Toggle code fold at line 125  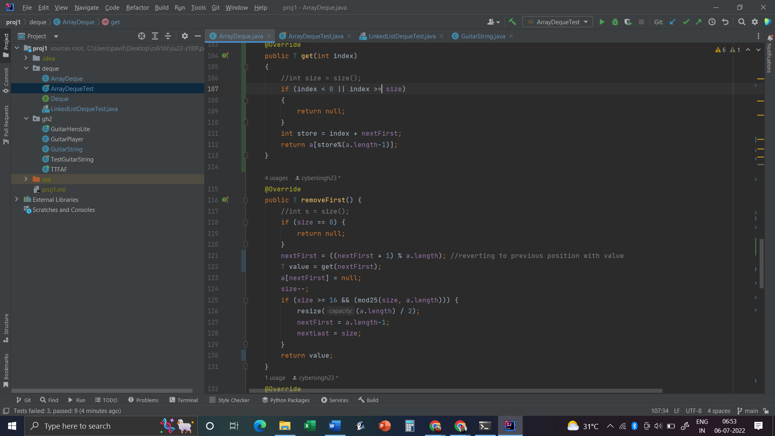[245, 300]
